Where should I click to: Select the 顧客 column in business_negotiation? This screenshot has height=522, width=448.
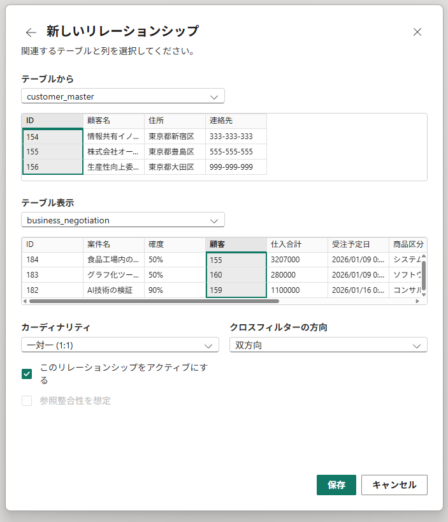coord(236,244)
